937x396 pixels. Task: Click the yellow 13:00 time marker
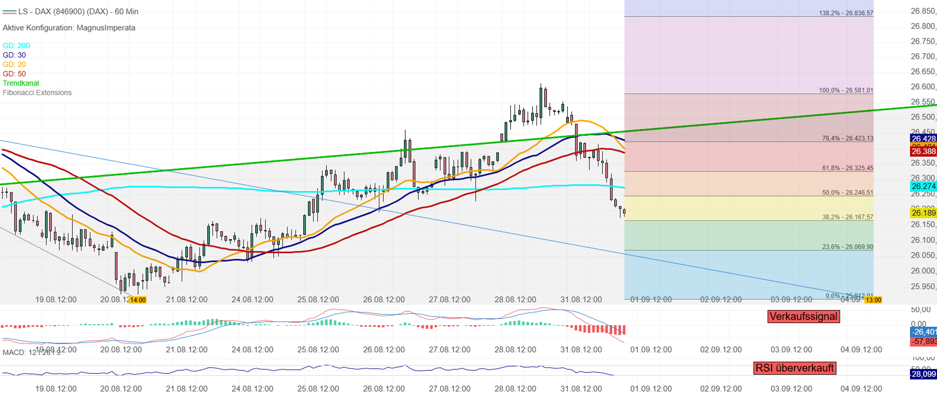873,300
